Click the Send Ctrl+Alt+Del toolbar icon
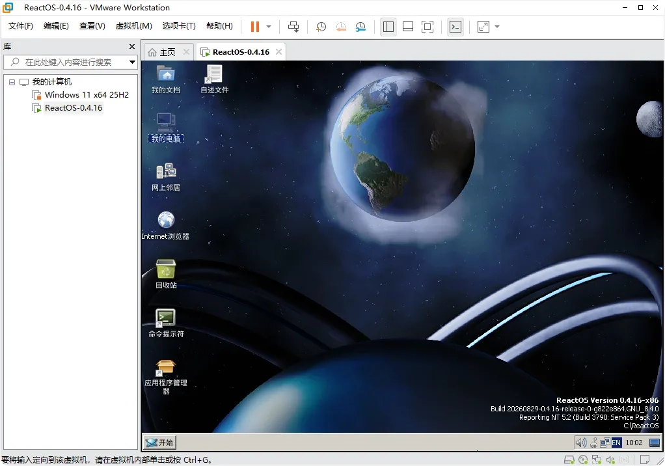This screenshot has height=466, width=665. pyautogui.click(x=293, y=27)
